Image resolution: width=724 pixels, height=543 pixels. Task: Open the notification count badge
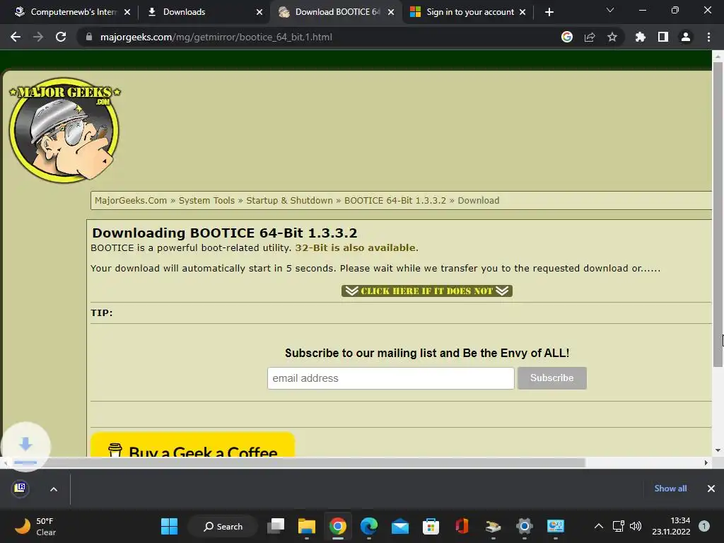coord(704,526)
